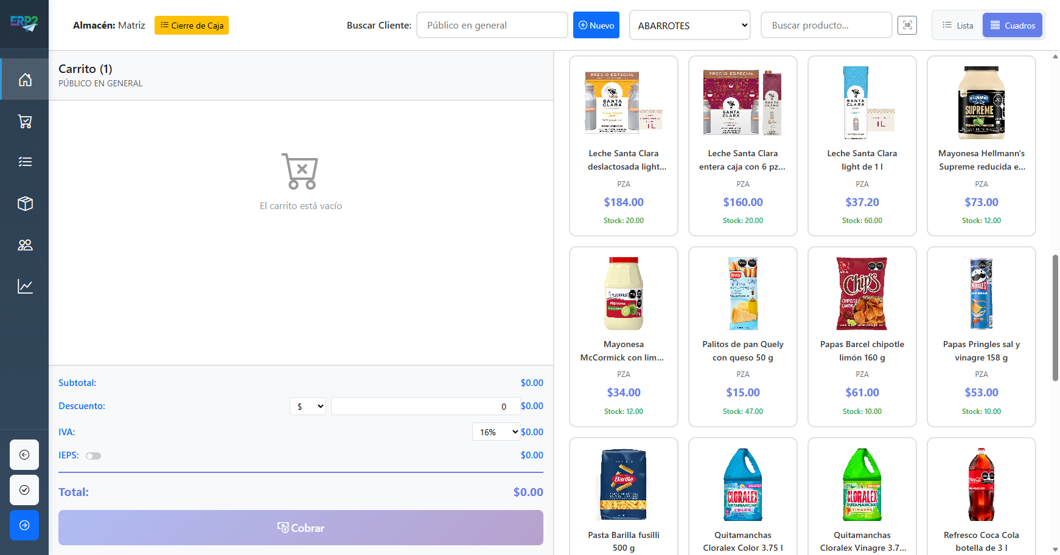This screenshot has width=1060, height=555.
Task: Open the home icon in sidebar
Action: [x=25, y=80]
